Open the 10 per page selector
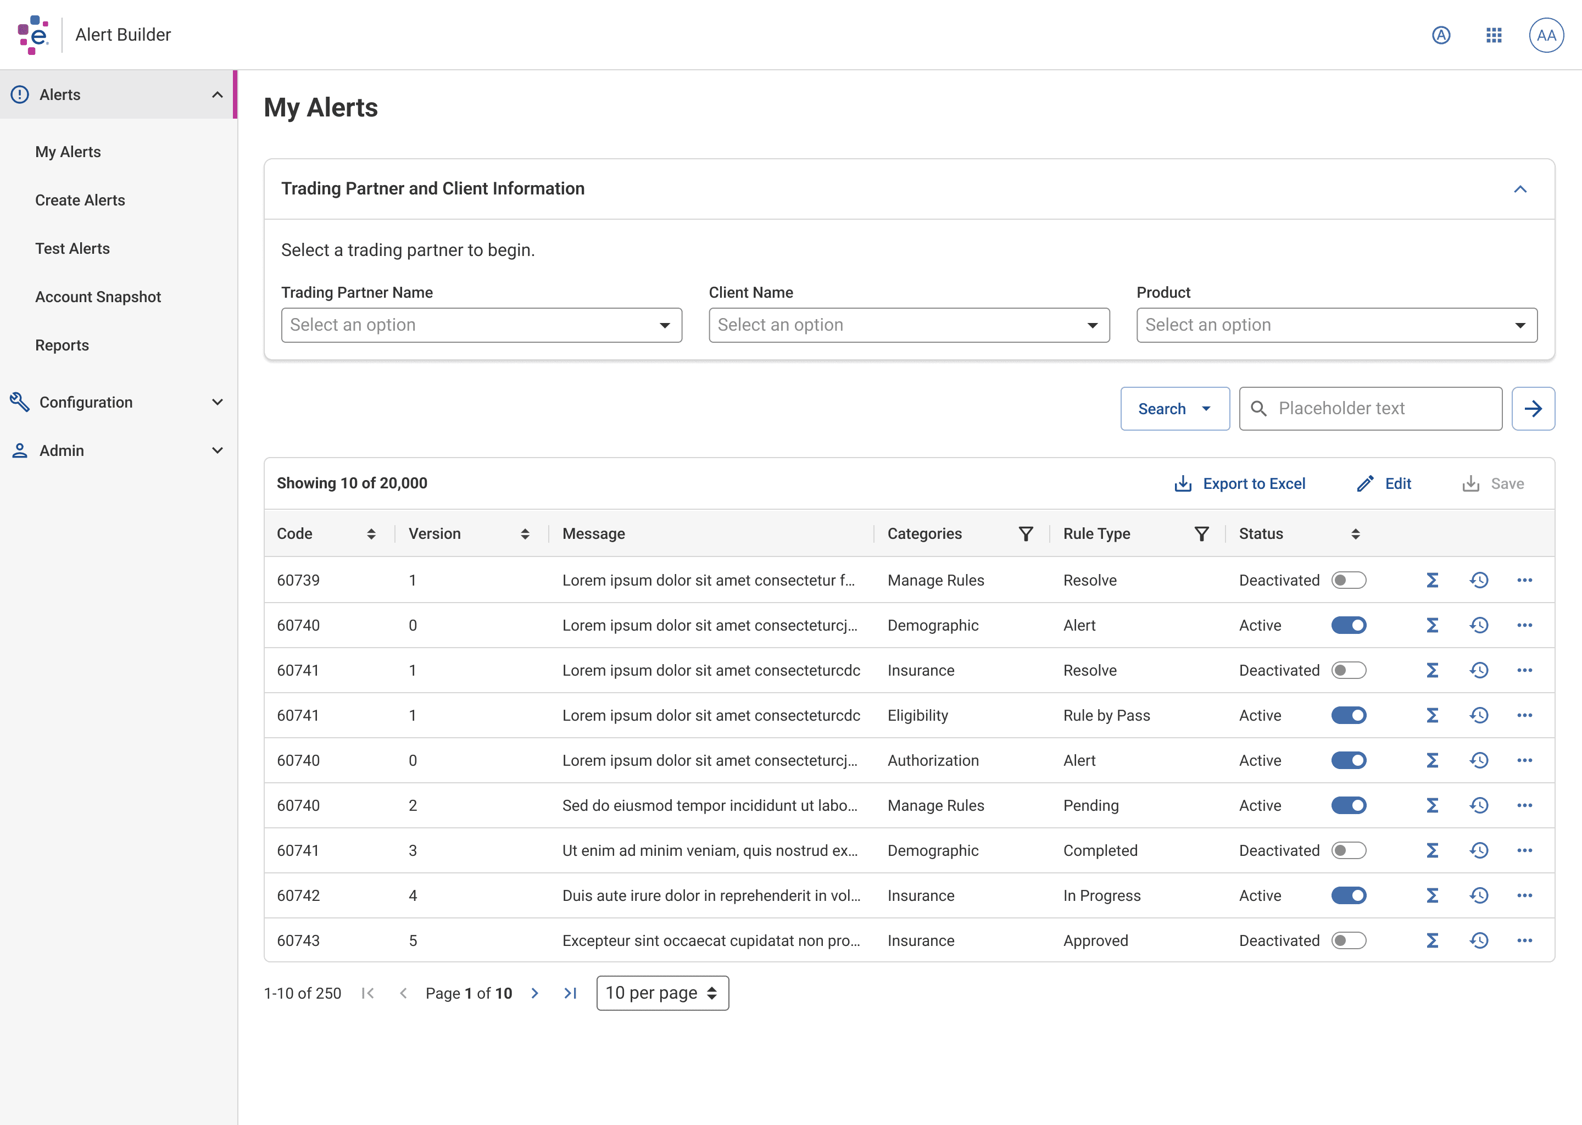1582x1125 pixels. point(662,993)
